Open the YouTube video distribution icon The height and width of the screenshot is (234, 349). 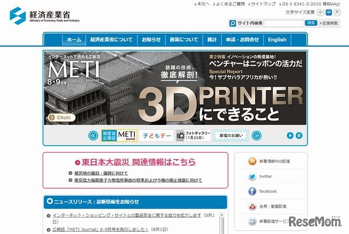pos(252,206)
